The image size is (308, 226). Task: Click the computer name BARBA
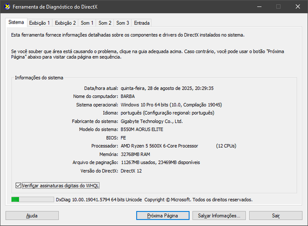pos(128,96)
